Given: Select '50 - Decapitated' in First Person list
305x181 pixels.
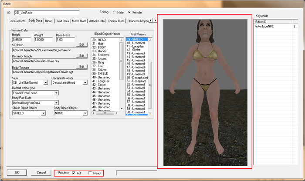Looking at the screenshot, I should pos(137,78).
